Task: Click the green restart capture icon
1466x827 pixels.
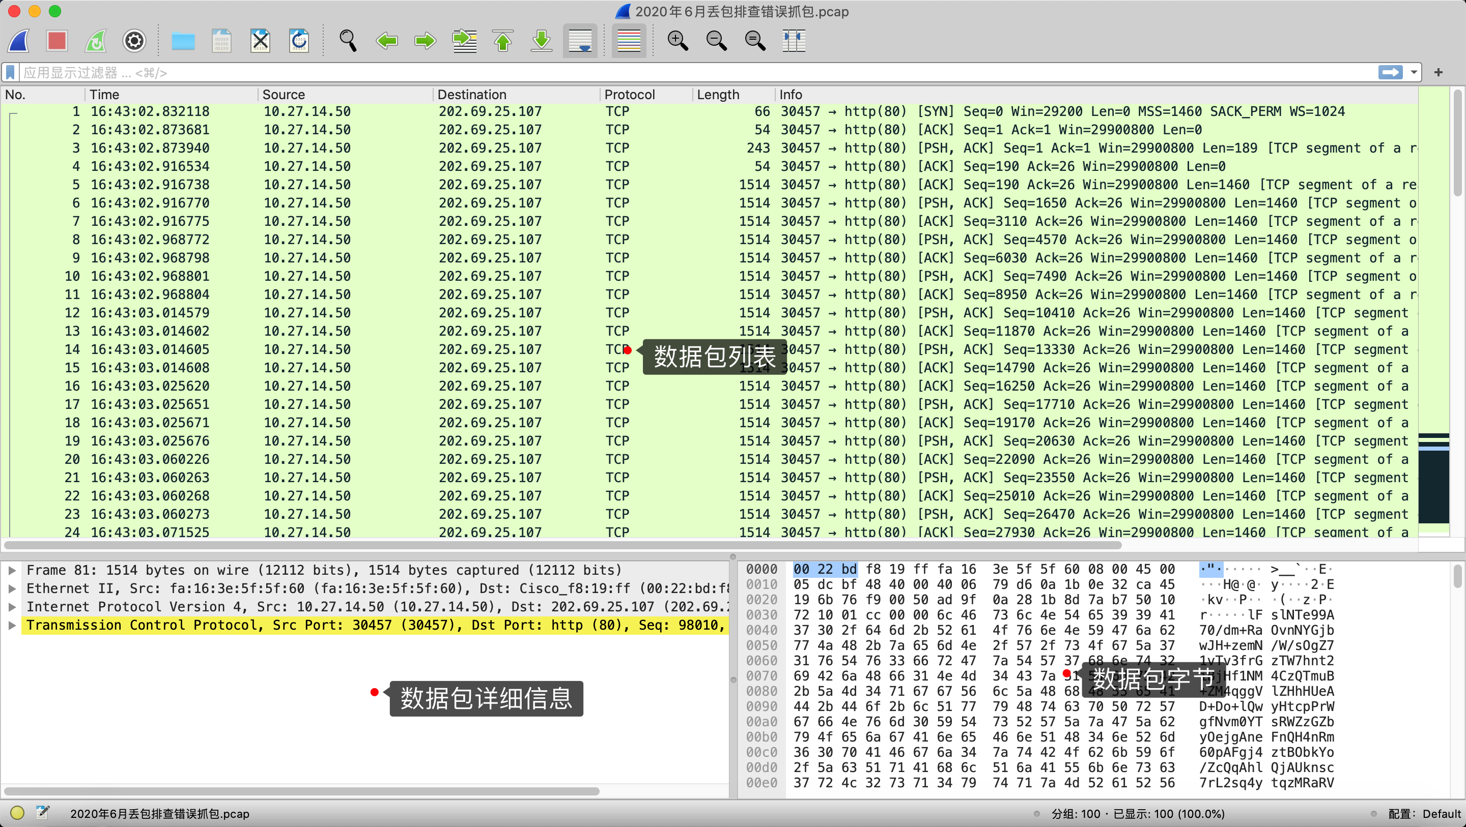Action: point(95,41)
